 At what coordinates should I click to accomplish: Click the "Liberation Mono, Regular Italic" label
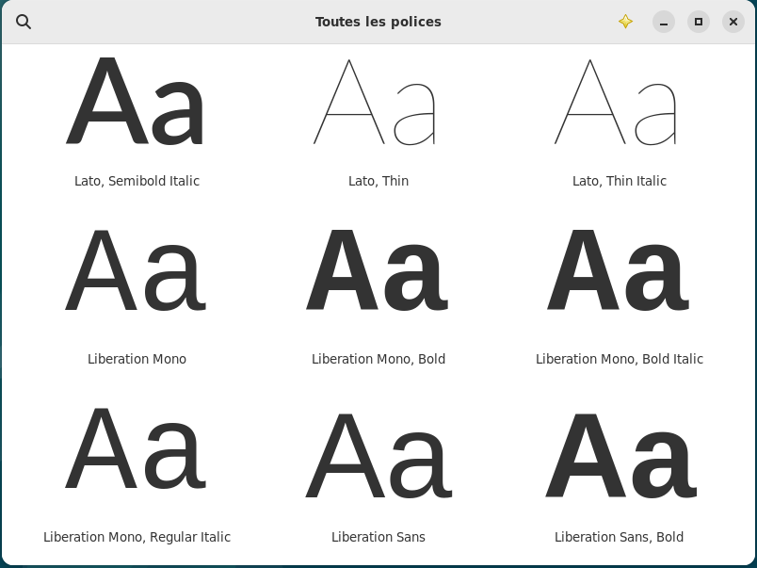click(x=137, y=537)
